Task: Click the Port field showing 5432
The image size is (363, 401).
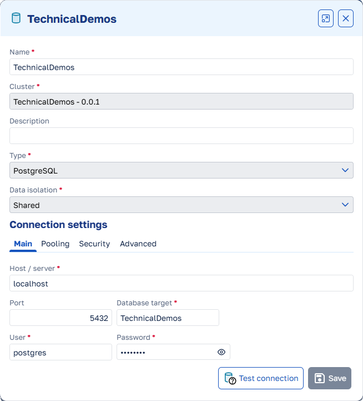Action: [60, 318]
